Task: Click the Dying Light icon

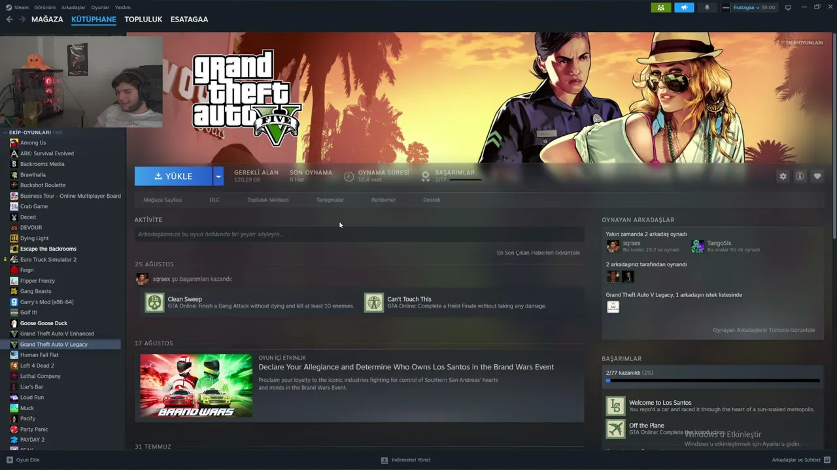Action: coord(14,238)
